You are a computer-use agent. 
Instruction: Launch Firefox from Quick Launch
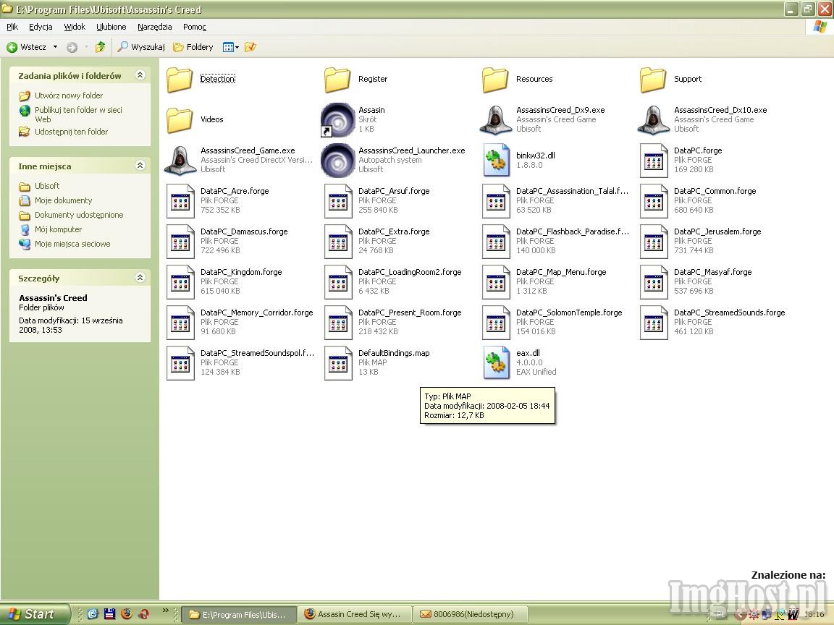tap(127, 614)
